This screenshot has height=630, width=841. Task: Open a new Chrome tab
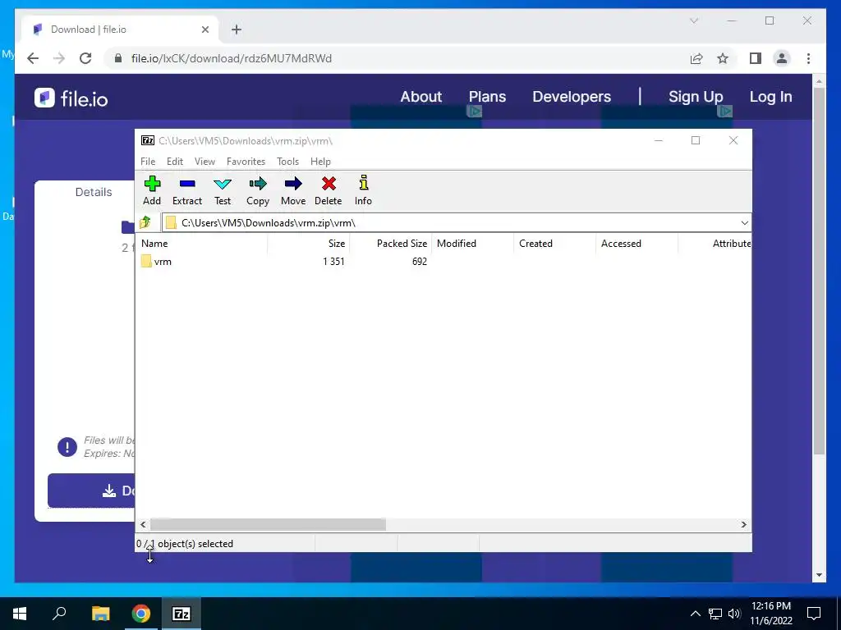237,30
